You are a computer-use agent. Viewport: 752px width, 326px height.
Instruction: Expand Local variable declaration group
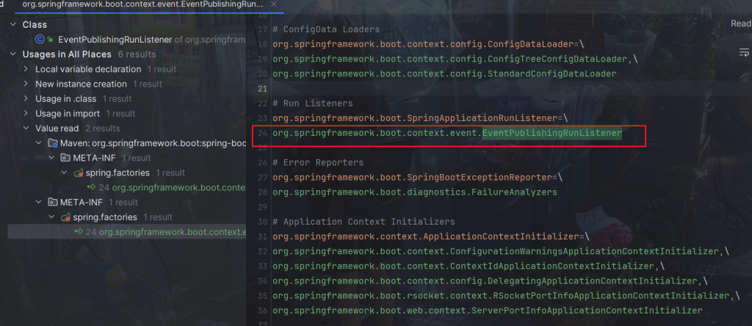click(26, 69)
